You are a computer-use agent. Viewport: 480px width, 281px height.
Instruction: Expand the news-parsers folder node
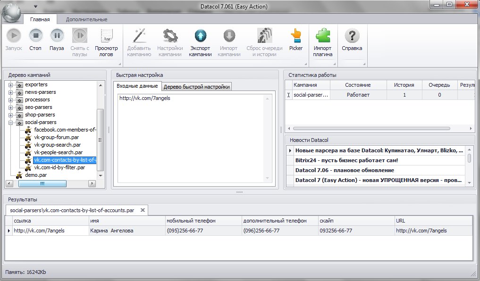[11, 92]
